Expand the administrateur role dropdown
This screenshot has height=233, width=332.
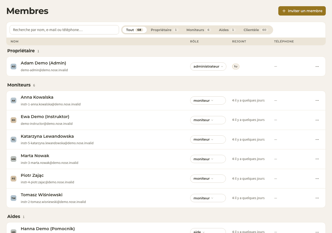coord(208,67)
